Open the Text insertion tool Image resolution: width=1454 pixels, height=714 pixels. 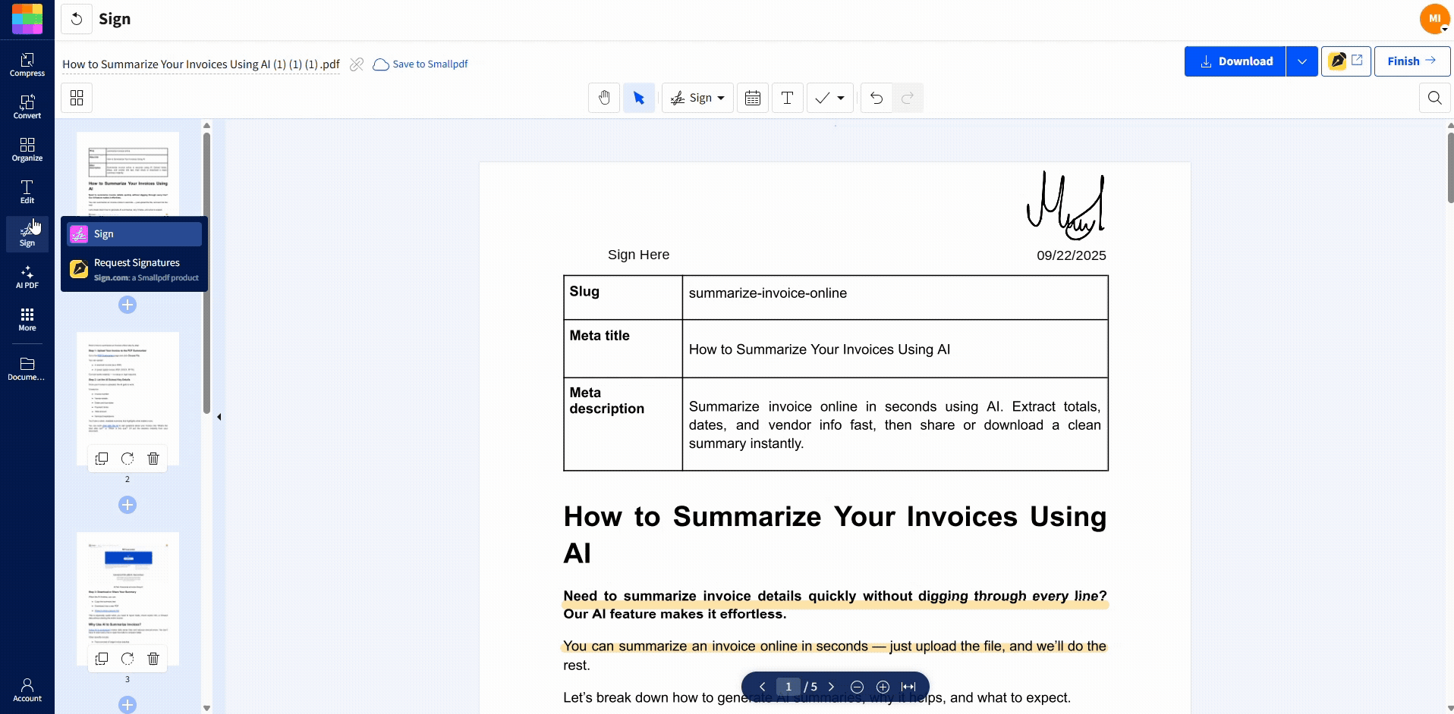click(x=787, y=98)
